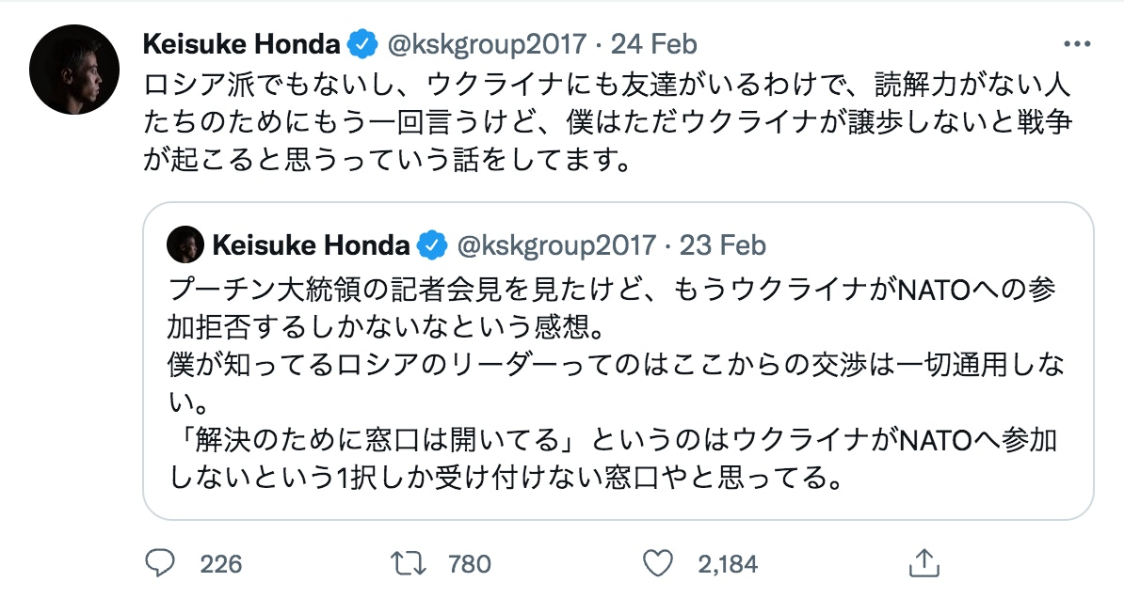Click the reply speech bubble icon
This screenshot has width=1124, height=598.
[161, 563]
